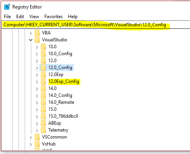Expand the 14.0 key
The image size is (190, 154).
pyautogui.click(x=37, y=89)
